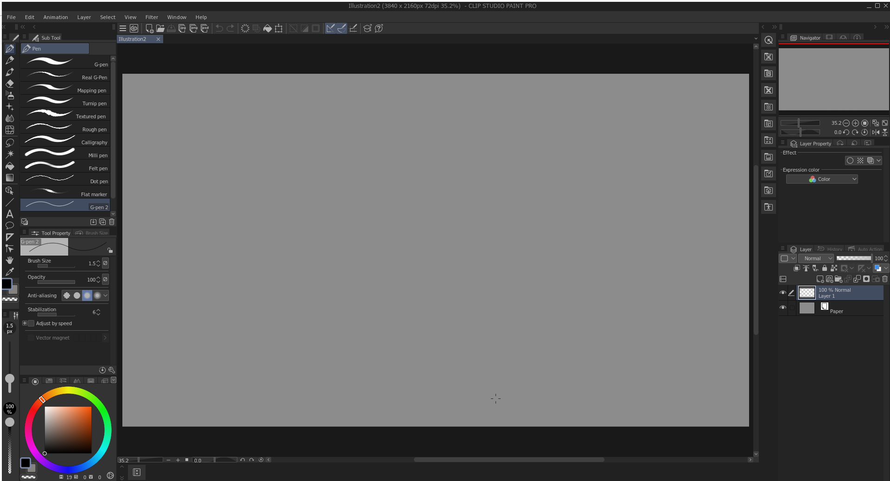The height and width of the screenshot is (481, 890).
Task: Select the Eyedropper tool
Action: (x=10, y=271)
